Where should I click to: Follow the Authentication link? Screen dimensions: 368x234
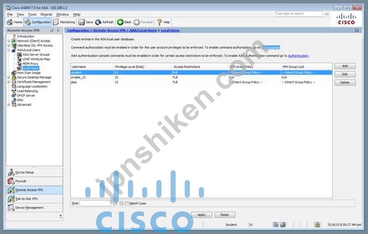click(298, 56)
